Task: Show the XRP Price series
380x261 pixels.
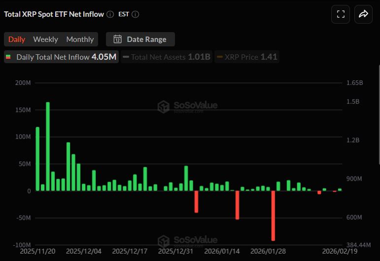Action: [x=246, y=57]
